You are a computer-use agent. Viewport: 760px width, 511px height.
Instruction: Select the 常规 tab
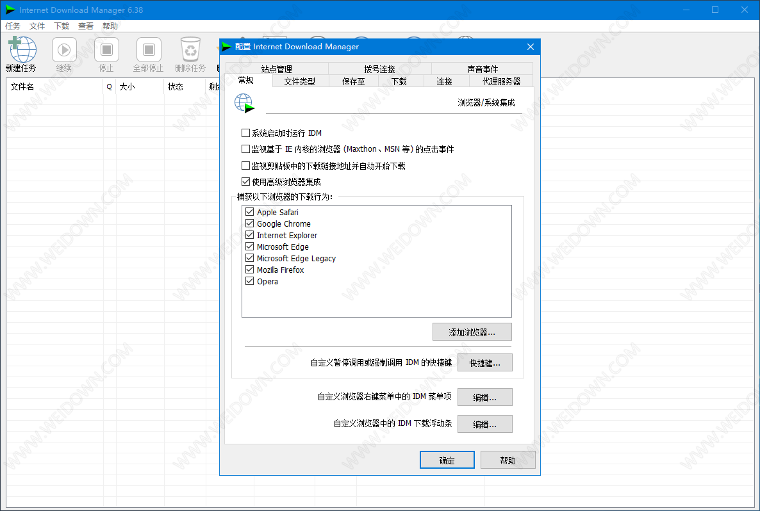245,81
